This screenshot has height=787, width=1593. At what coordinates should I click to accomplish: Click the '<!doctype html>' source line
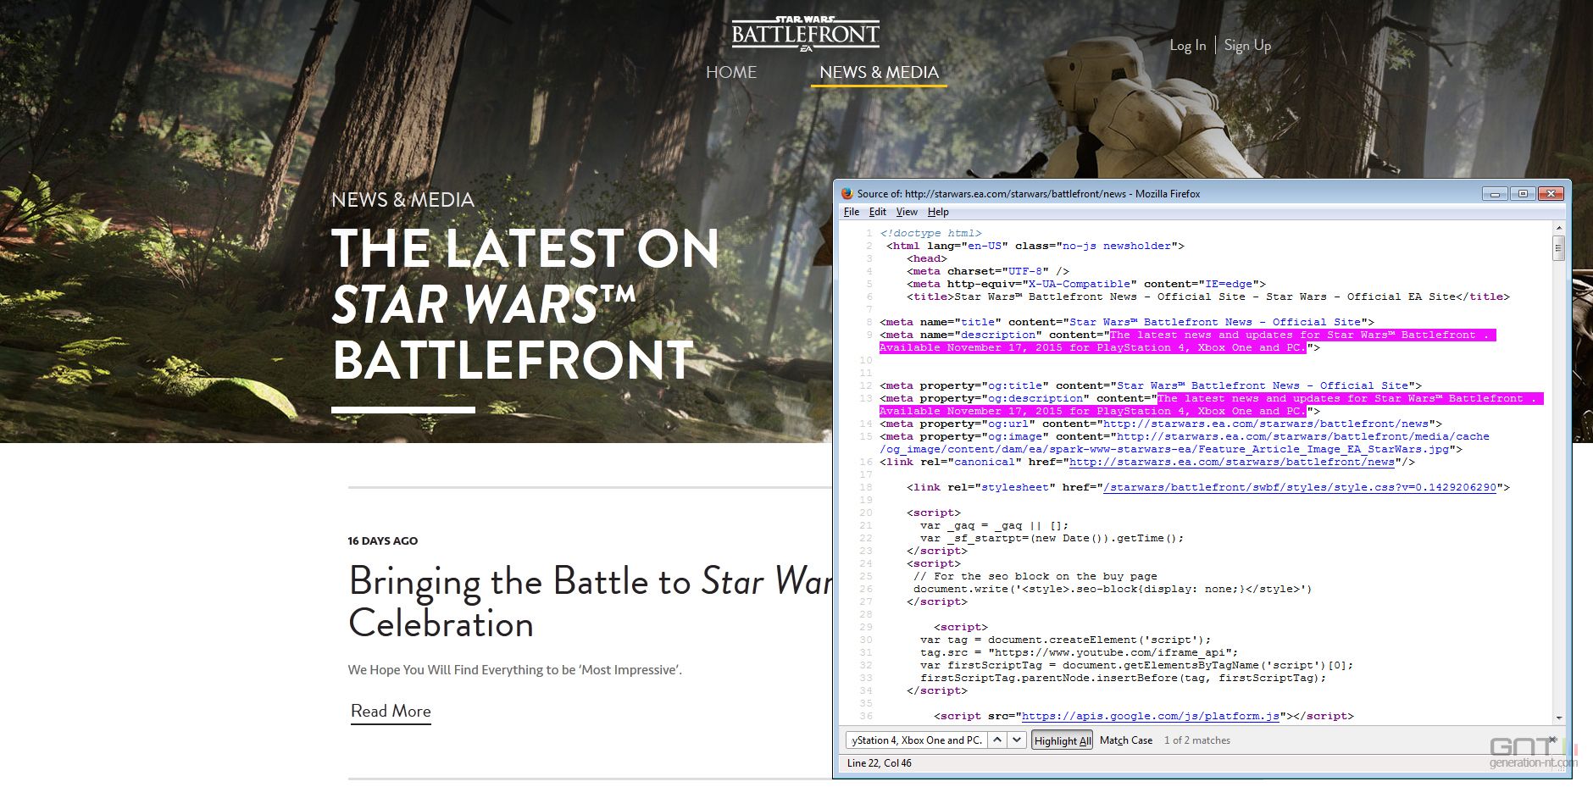[x=930, y=233]
